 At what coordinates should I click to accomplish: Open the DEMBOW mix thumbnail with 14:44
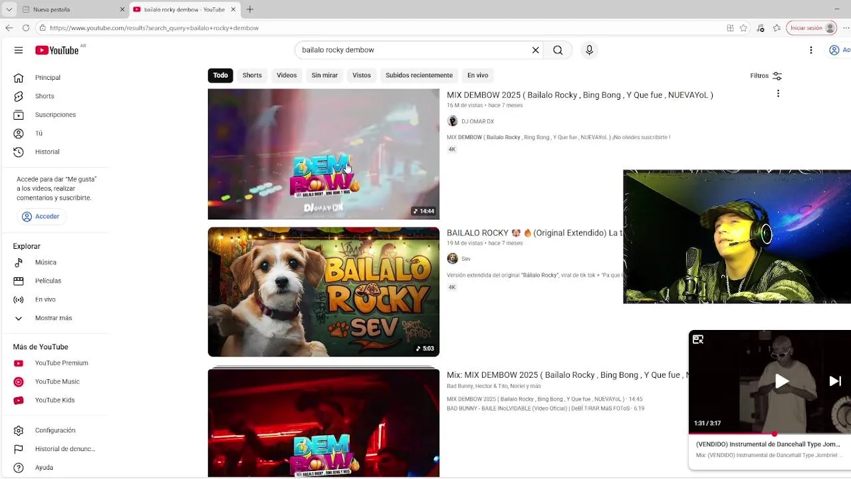pyautogui.click(x=324, y=154)
